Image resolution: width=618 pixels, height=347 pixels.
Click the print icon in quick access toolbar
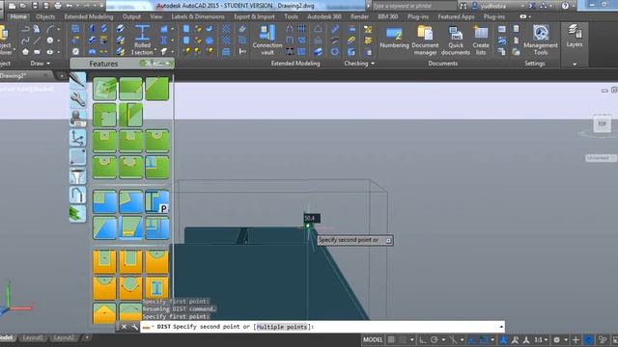pyautogui.click(x=58, y=6)
